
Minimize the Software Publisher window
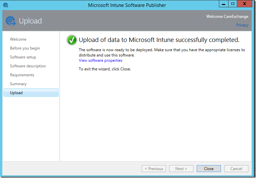click(x=224, y=4)
